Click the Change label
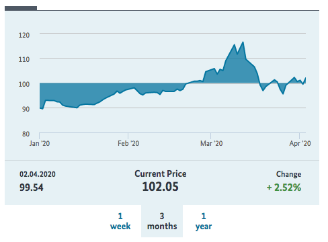This screenshot has height=242, width=328. 288,174
